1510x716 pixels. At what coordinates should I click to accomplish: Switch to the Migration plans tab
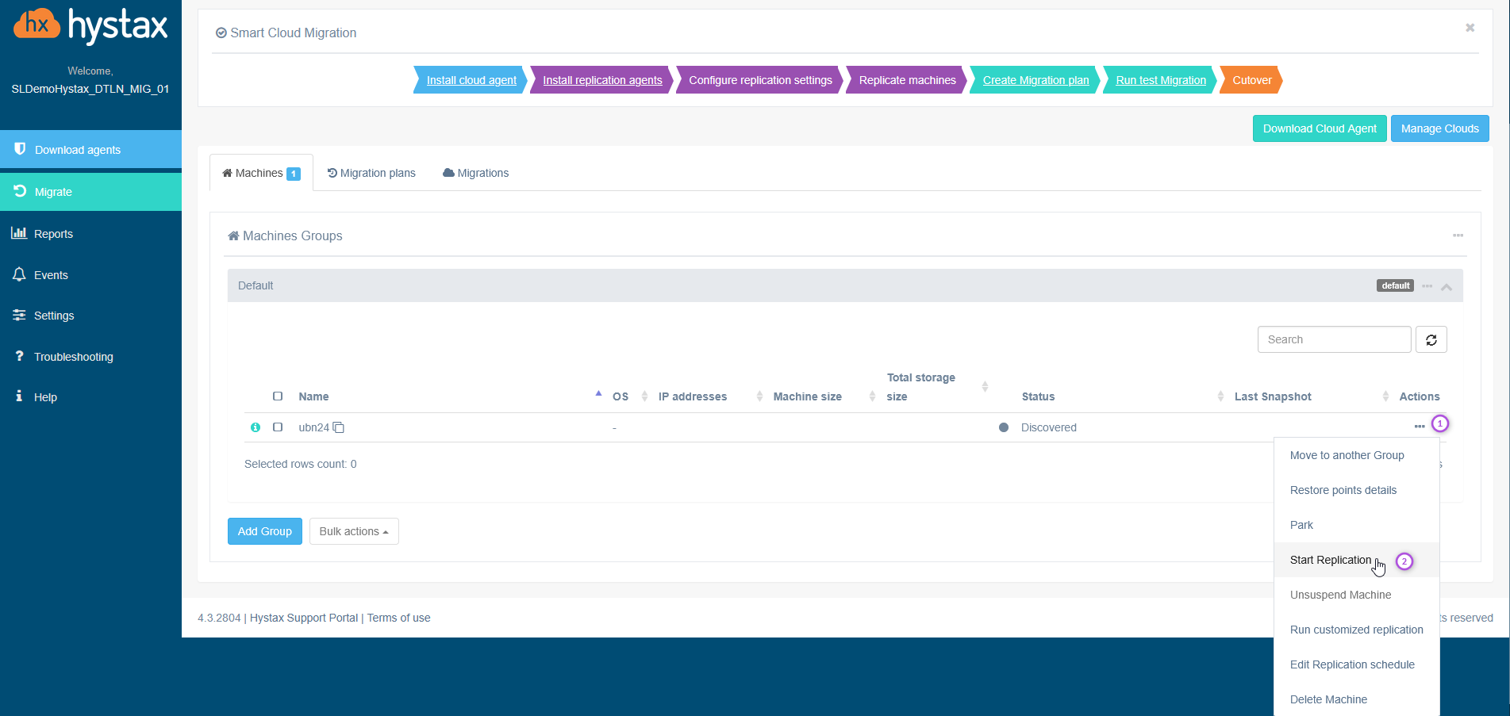[x=371, y=173]
